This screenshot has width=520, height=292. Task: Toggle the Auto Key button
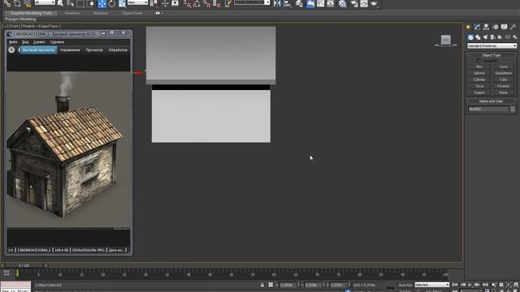tap(405, 285)
